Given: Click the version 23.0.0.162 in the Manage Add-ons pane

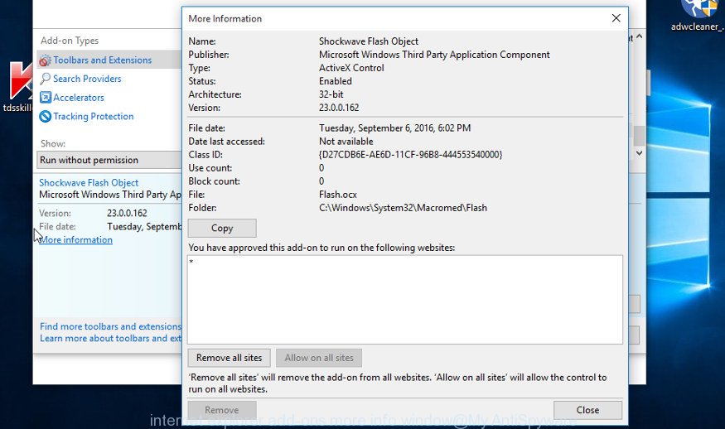Looking at the screenshot, I should (x=127, y=213).
